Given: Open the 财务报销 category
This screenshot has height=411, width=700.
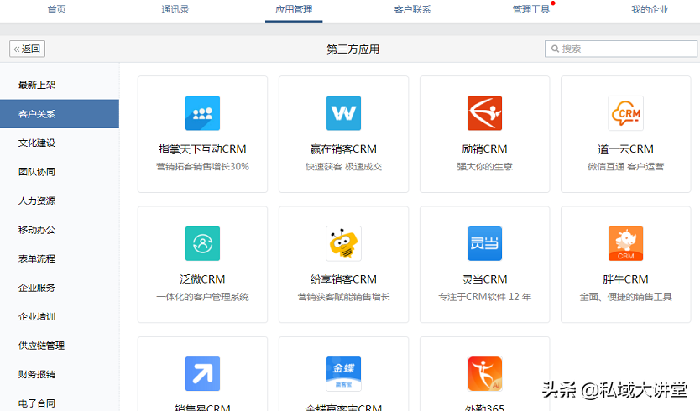Looking at the screenshot, I should (37, 374).
